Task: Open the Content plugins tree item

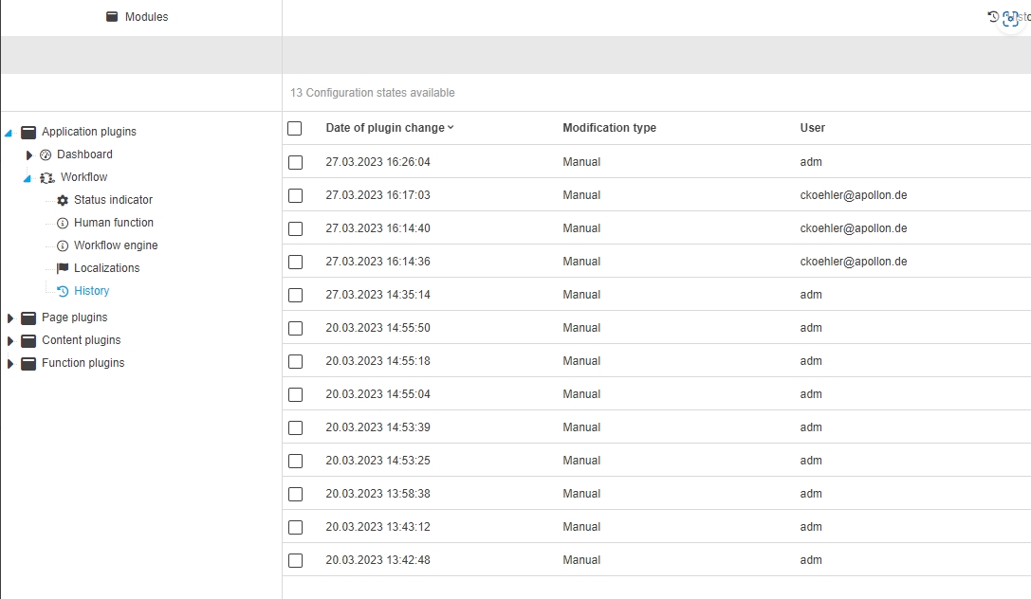Action: click(81, 340)
